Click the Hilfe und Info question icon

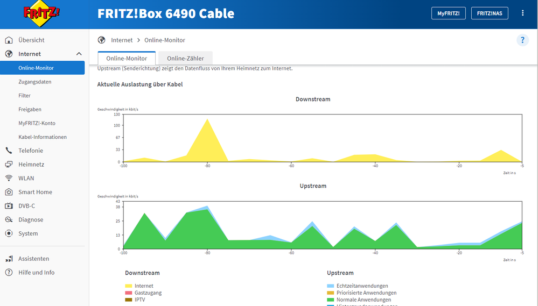pyautogui.click(x=9, y=273)
